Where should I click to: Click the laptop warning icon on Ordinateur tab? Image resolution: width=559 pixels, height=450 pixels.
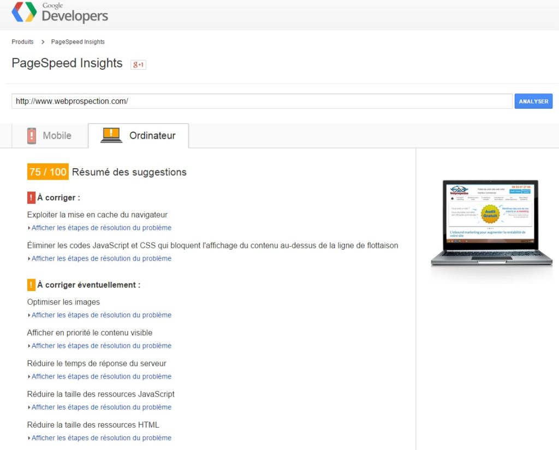click(x=111, y=135)
